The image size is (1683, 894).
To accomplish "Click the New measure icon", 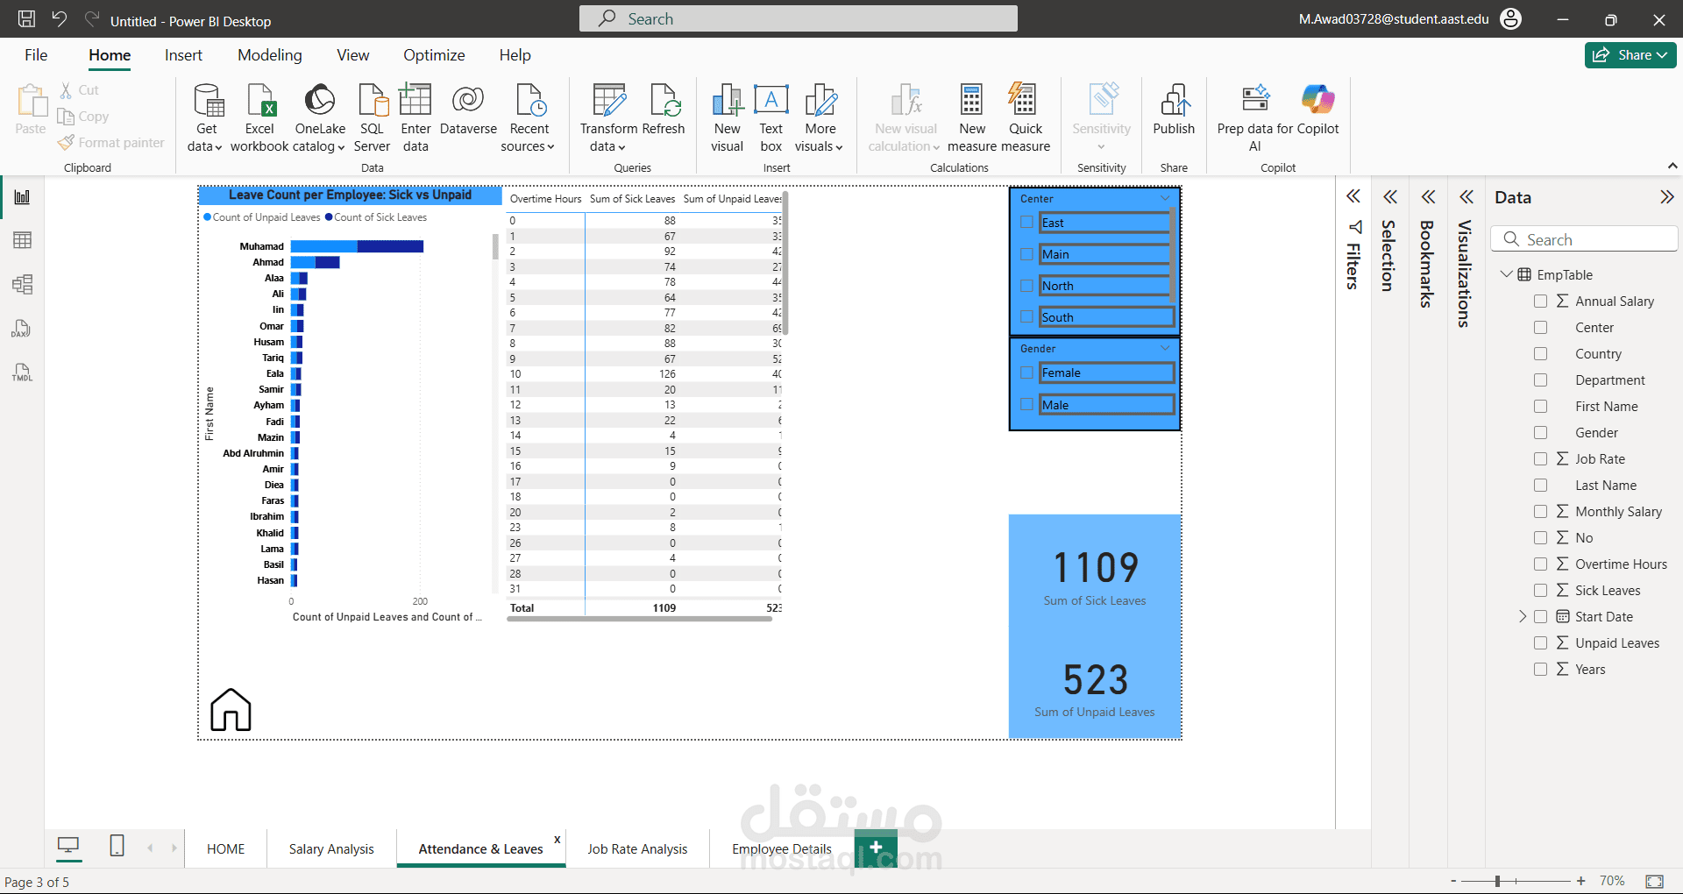I will 971,102.
